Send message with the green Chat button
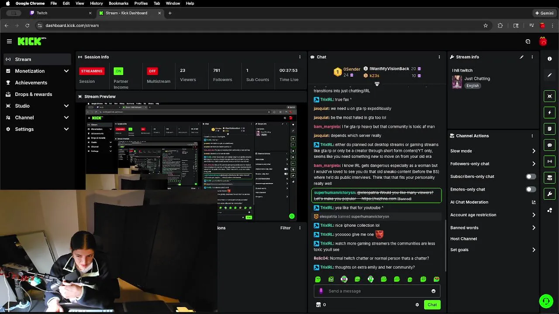Image resolution: width=559 pixels, height=314 pixels. coord(432,305)
